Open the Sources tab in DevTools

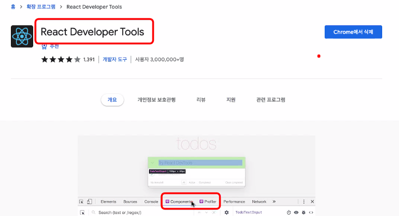click(130, 202)
